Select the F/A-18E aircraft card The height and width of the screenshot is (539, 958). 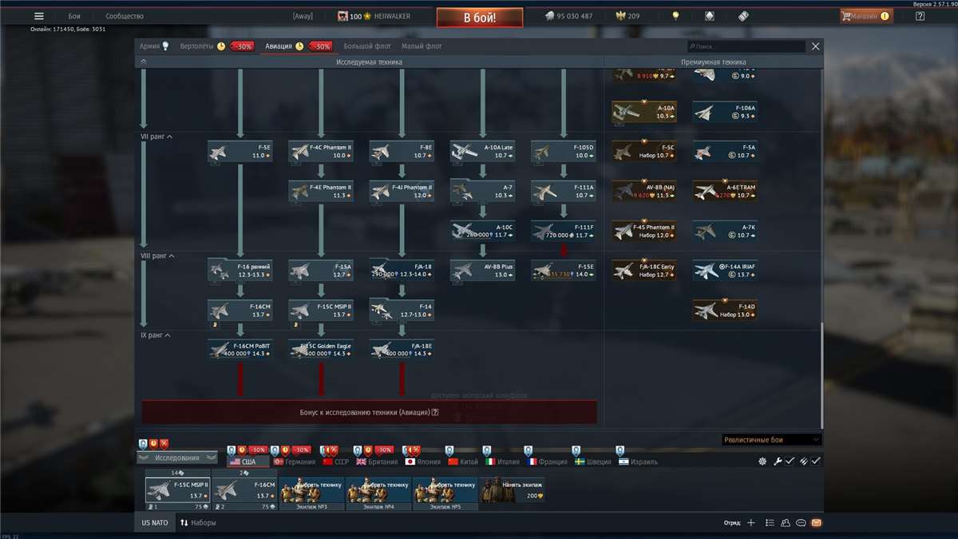tap(402, 350)
